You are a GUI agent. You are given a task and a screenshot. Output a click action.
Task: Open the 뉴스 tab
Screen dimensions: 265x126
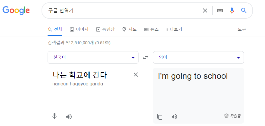(x=151, y=29)
